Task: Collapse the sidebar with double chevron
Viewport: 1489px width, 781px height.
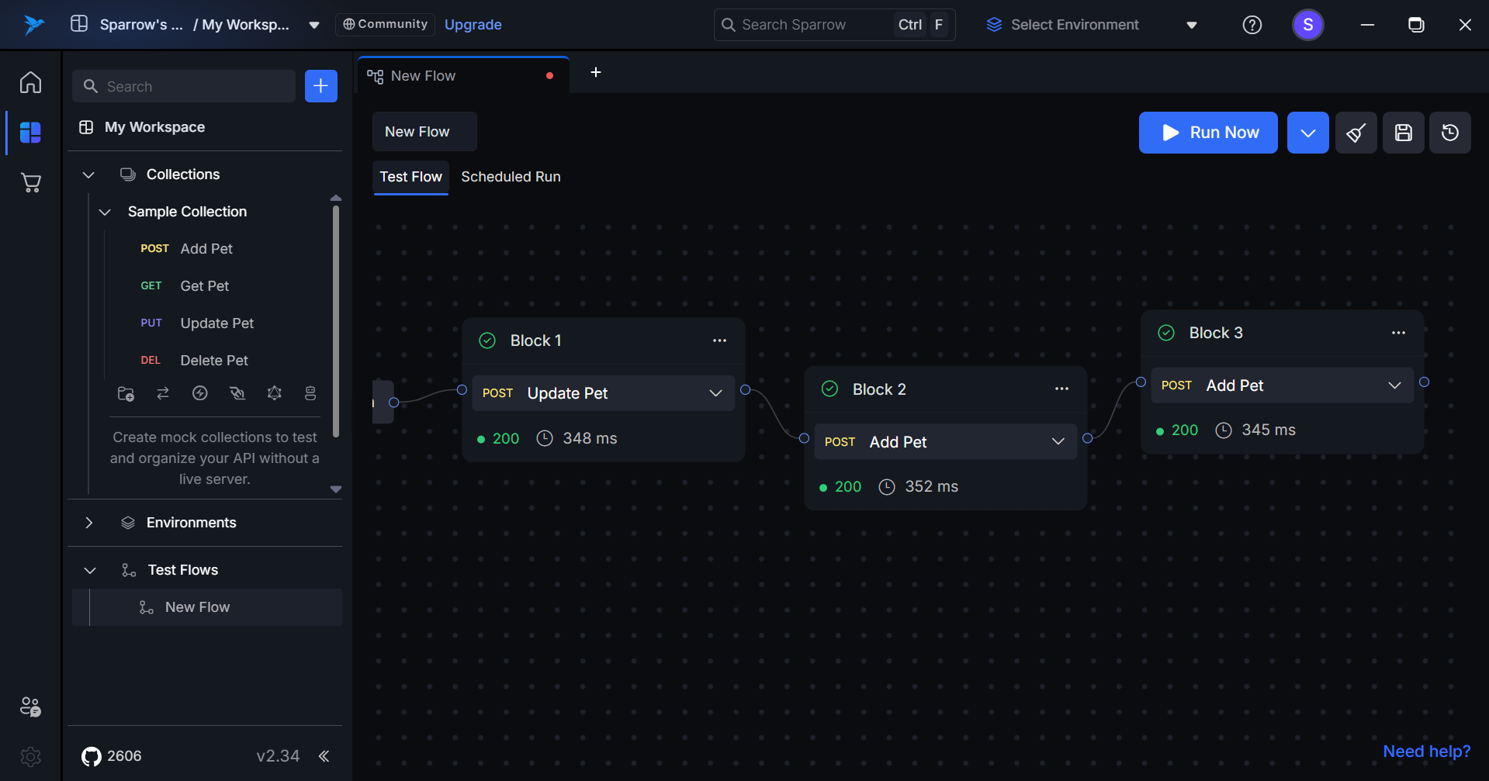Action: pos(324,756)
